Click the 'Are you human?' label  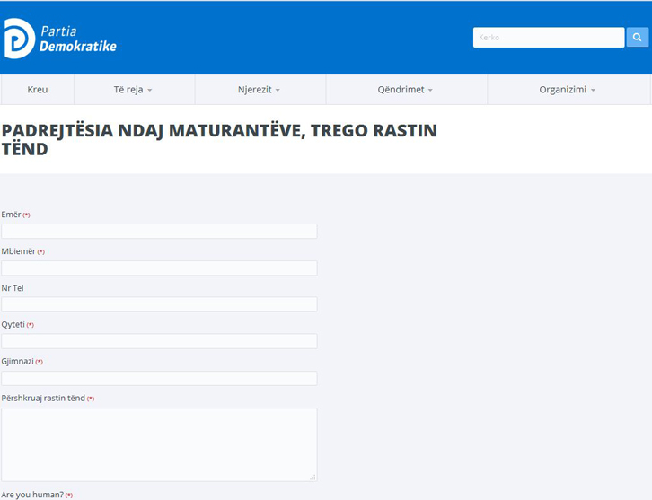(32, 495)
